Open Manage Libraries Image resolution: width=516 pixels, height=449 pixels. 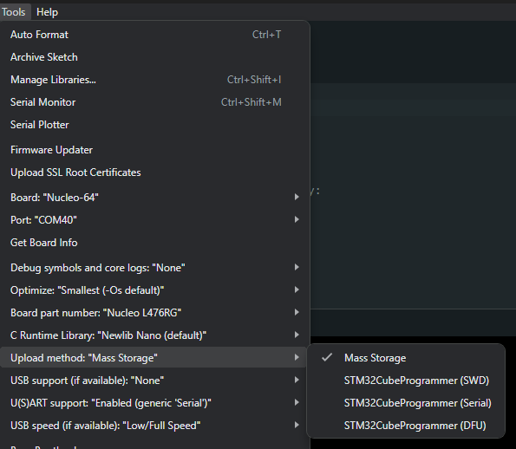154,80
